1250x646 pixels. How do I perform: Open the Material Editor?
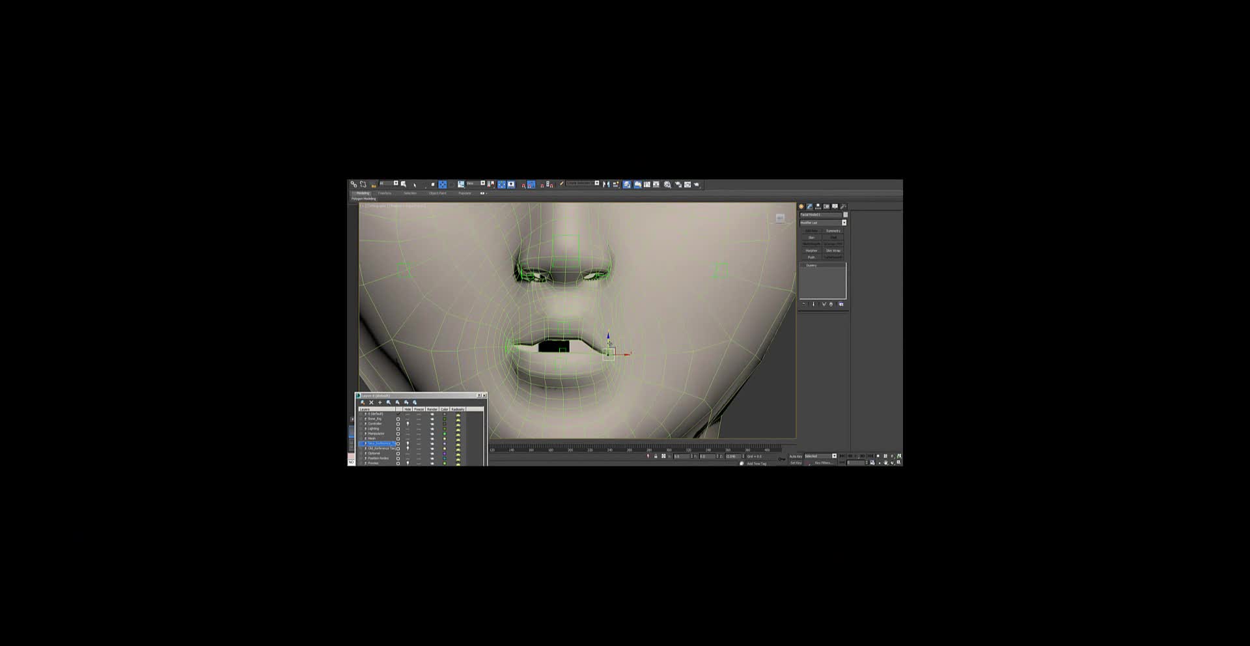tap(667, 184)
